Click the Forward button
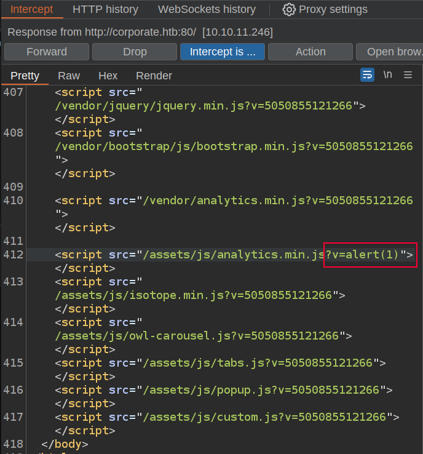Viewport: 423px width, 454px height. click(x=47, y=52)
